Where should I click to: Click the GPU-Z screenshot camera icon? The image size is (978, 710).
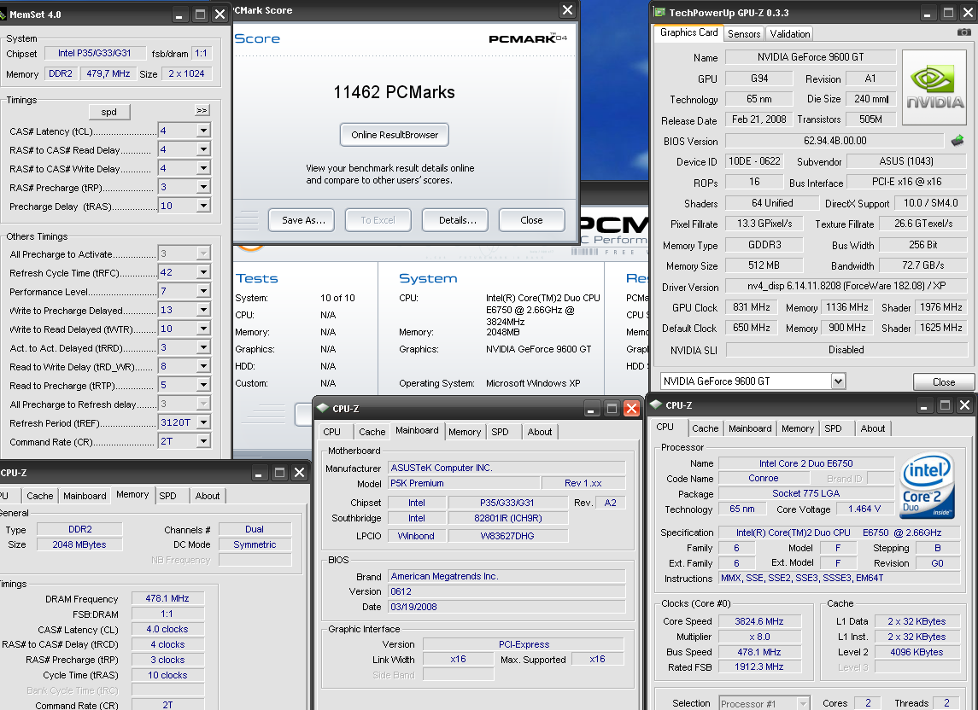click(x=963, y=32)
